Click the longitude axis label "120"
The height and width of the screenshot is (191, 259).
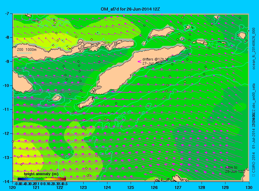point(13,187)
